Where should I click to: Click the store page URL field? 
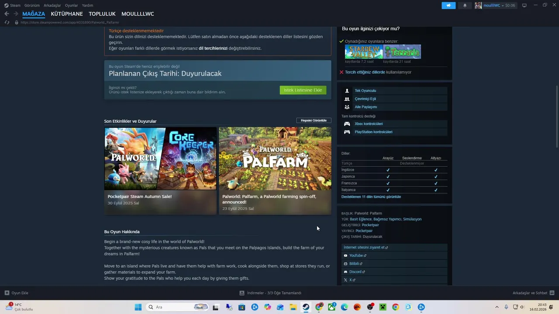[70, 22]
